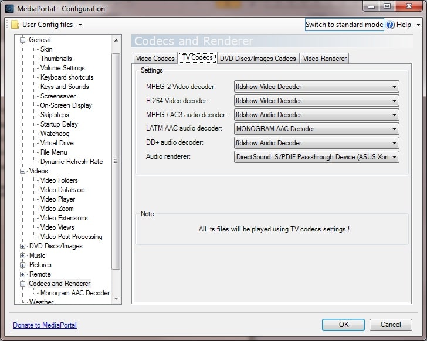Collapse the Codecs and Renderer tree node
Image resolution: width=427 pixels, height=341 pixels.
pyautogui.click(x=23, y=284)
